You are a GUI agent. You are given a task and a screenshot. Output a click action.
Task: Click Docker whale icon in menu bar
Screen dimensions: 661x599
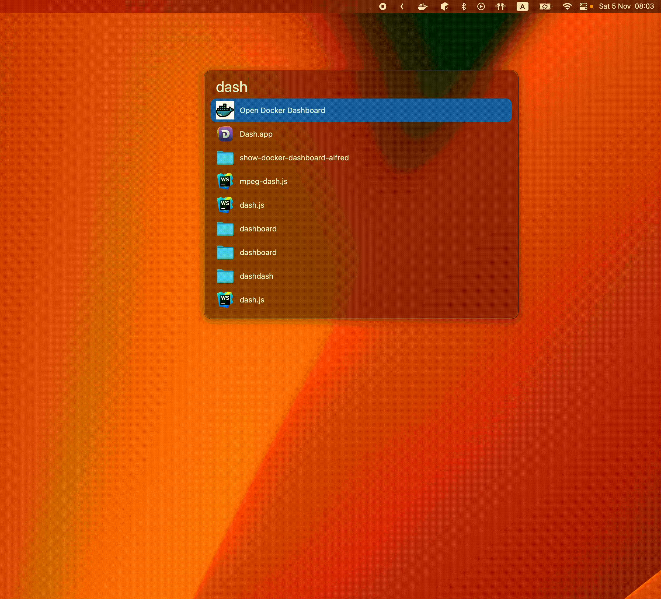pyautogui.click(x=423, y=6)
